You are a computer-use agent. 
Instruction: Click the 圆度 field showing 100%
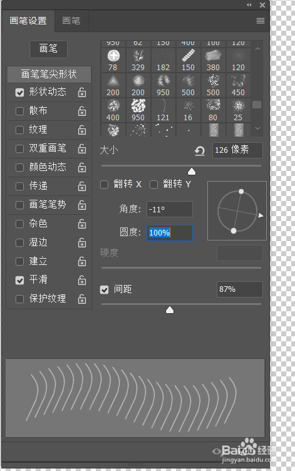tap(170, 233)
